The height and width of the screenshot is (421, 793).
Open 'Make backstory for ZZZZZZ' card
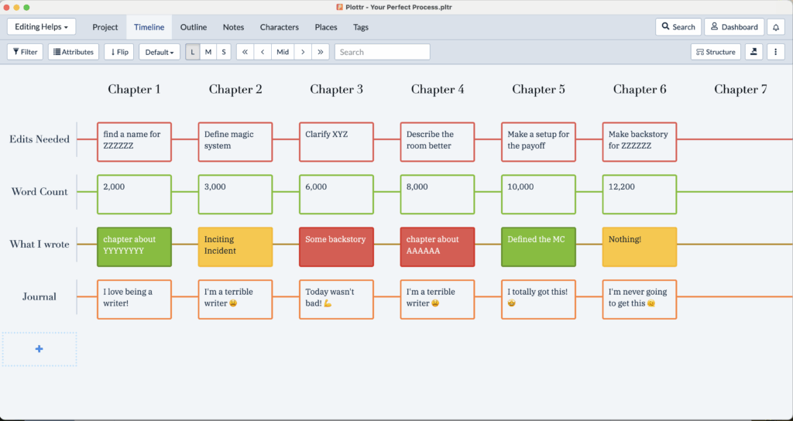[x=640, y=142]
